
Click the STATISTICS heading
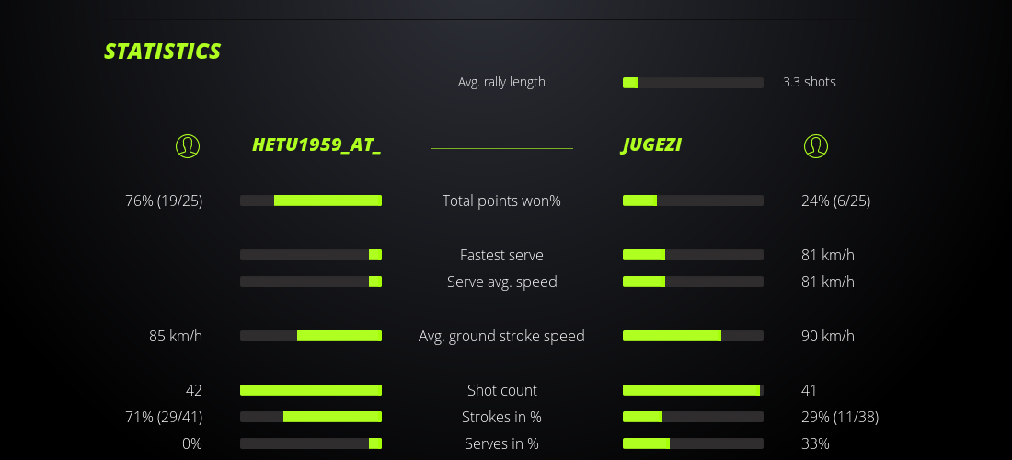(163, 52)
